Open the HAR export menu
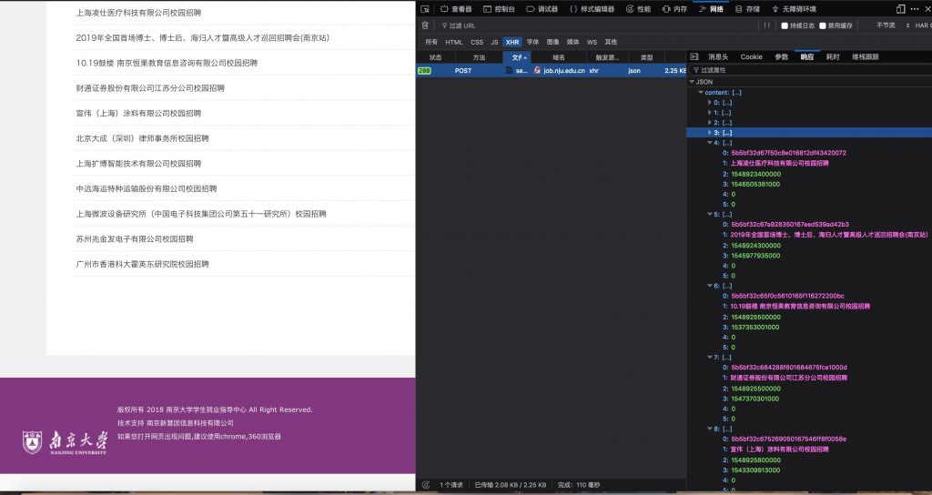 click(x=923, y=25)
